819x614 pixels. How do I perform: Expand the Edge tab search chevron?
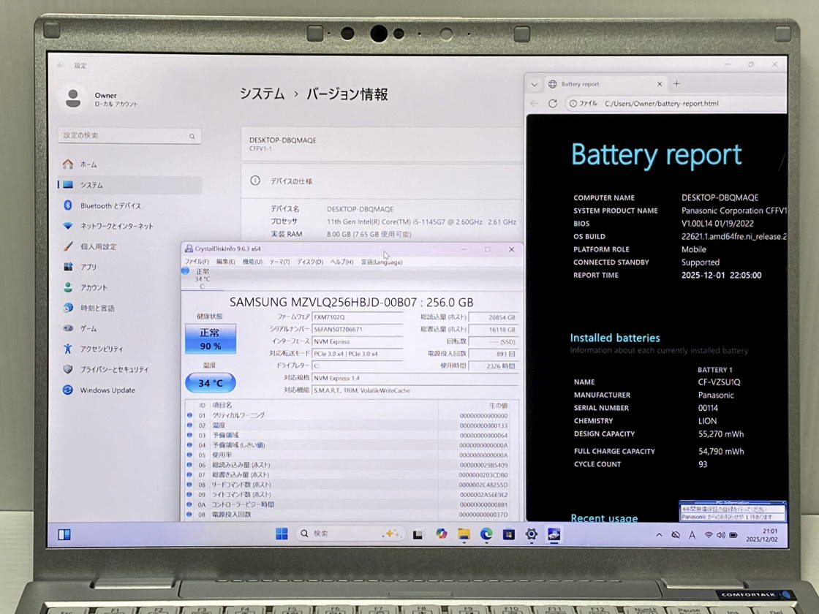coord(535,84)
